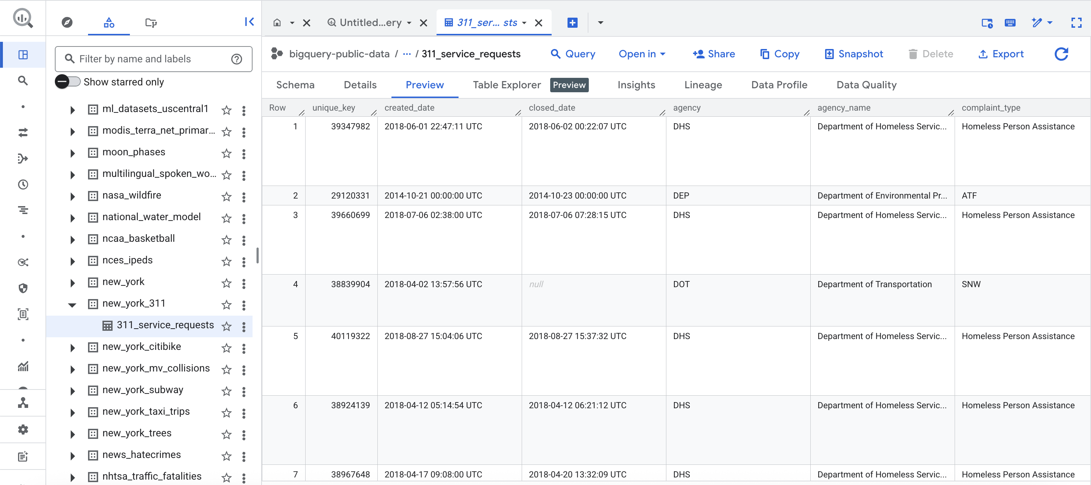Open more actions for new_york_311
The image size is (1091, 485).
pos(244,305)
